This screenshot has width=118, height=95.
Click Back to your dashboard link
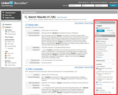30,12
